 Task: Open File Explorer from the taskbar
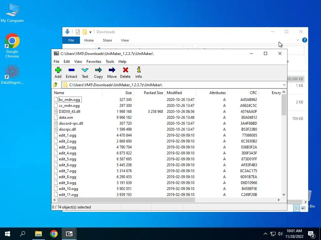[x=38, y=234]
